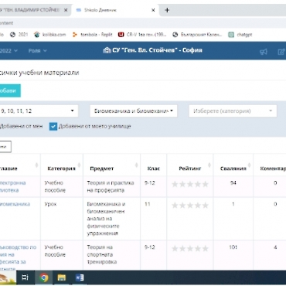Click the Task View taskbar icon
The image size is (286, 286).
click(x=25, y=277)
